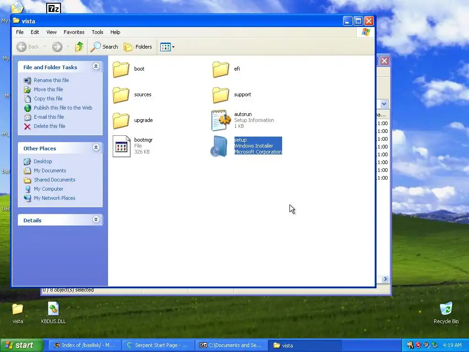Go to My Network Places
The width and height of the screenshot is (469, 352).
[x=55, y=198]
